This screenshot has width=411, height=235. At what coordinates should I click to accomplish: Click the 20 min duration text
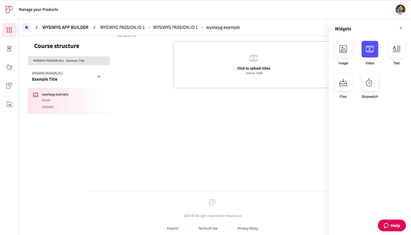(x=46, y=100)
